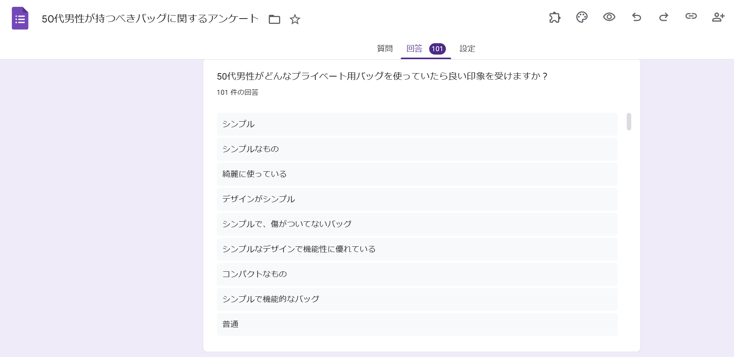Click the responses list scrollbar thumb
The width and height of the screenshot is (734, 357).
(x=629, y=122)
